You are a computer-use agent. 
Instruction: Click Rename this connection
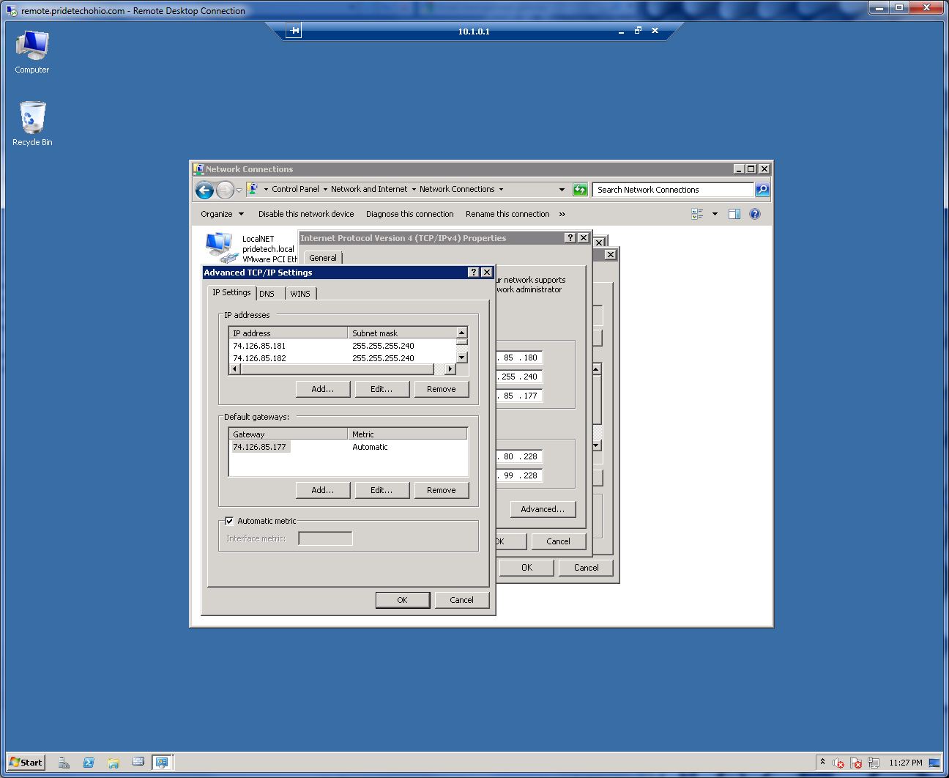click(507, 214)
